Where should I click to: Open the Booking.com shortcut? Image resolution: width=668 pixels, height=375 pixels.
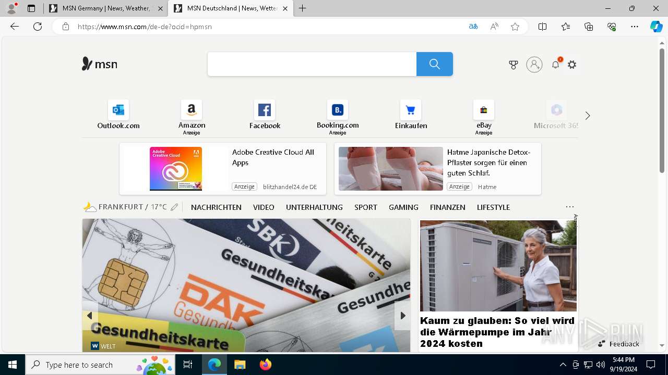(x=338, y=117)
